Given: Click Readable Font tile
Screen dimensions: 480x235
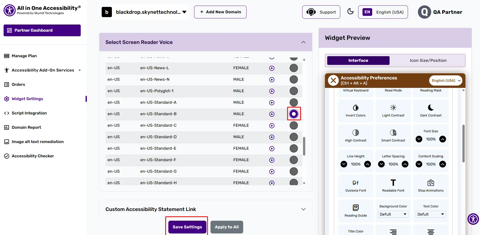Looking at the screenshot, I should (393, 186).
